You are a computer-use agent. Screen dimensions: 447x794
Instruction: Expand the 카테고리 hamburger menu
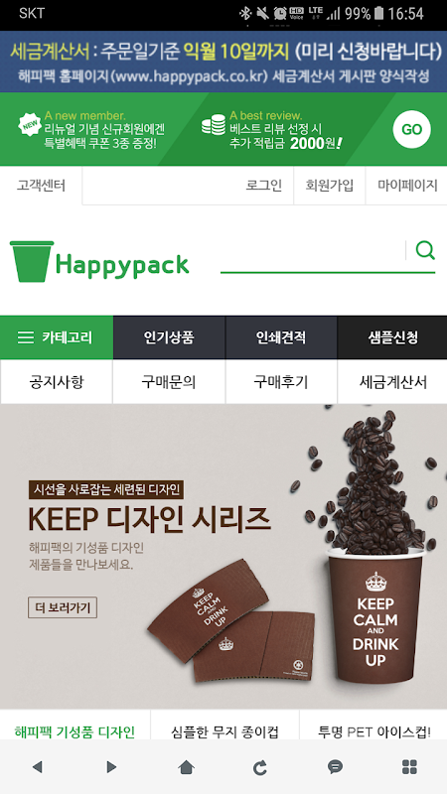57,337
